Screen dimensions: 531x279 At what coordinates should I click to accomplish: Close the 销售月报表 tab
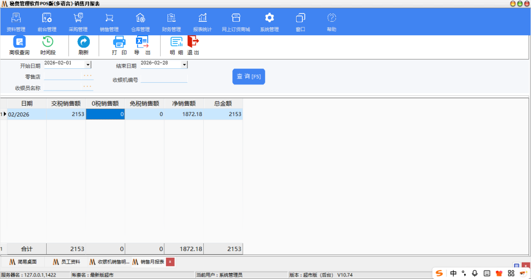point(170,262)
